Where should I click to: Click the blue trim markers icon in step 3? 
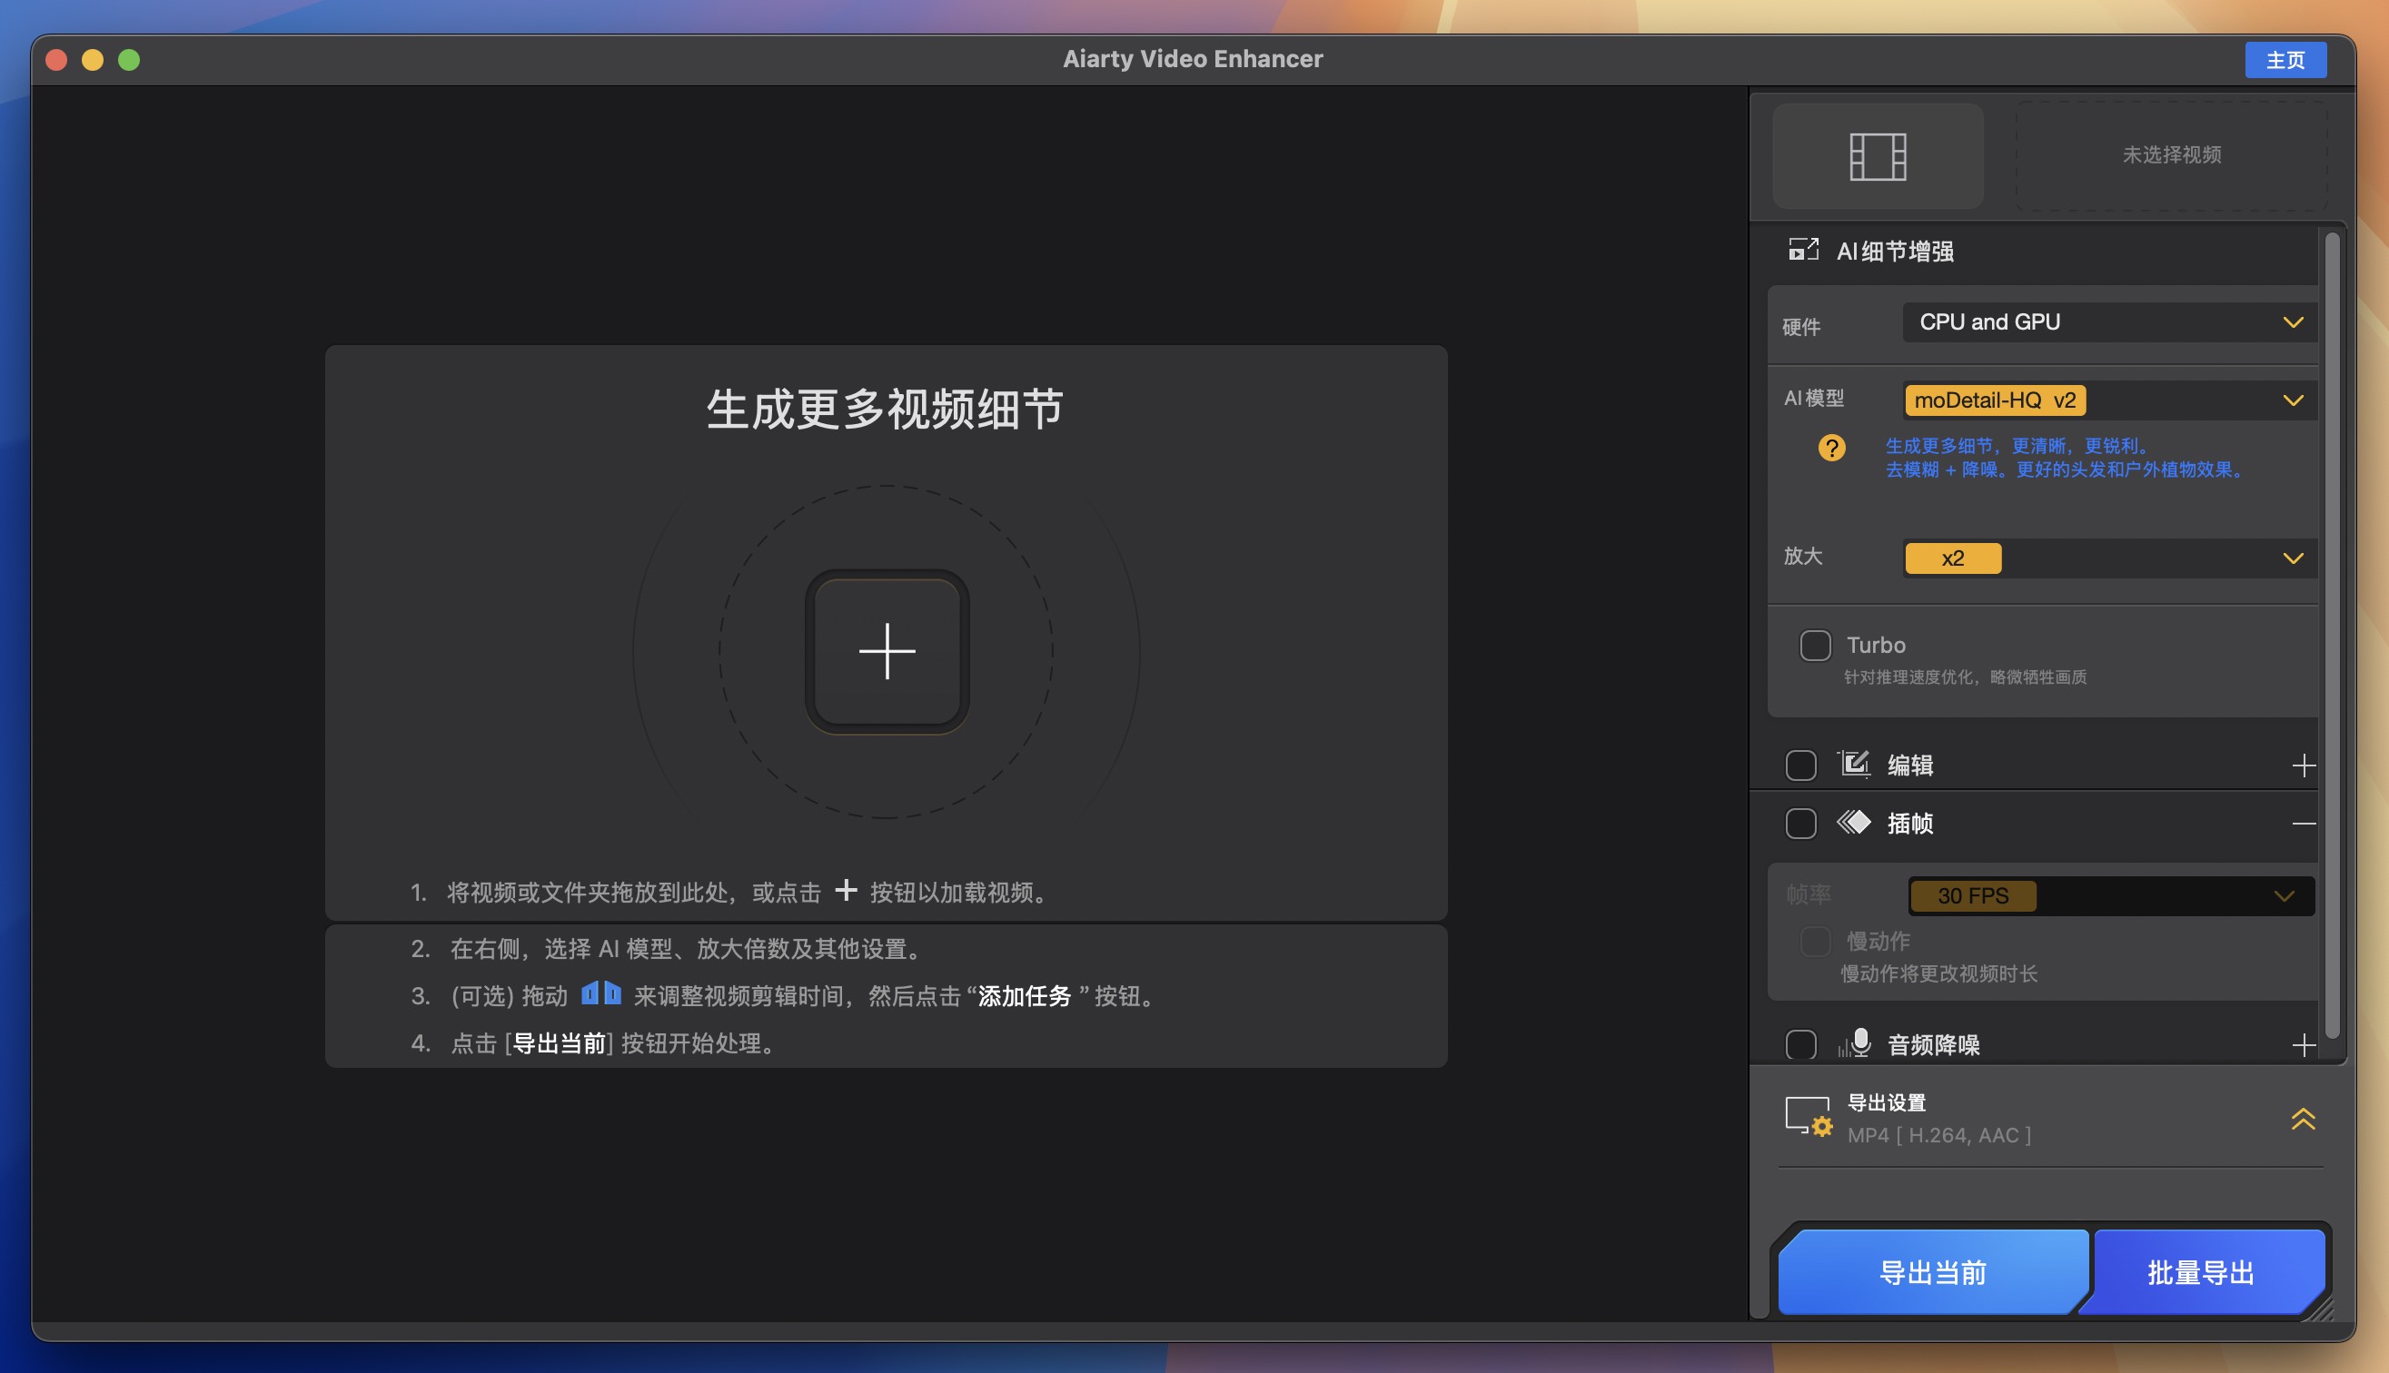(x=600, y=995)
